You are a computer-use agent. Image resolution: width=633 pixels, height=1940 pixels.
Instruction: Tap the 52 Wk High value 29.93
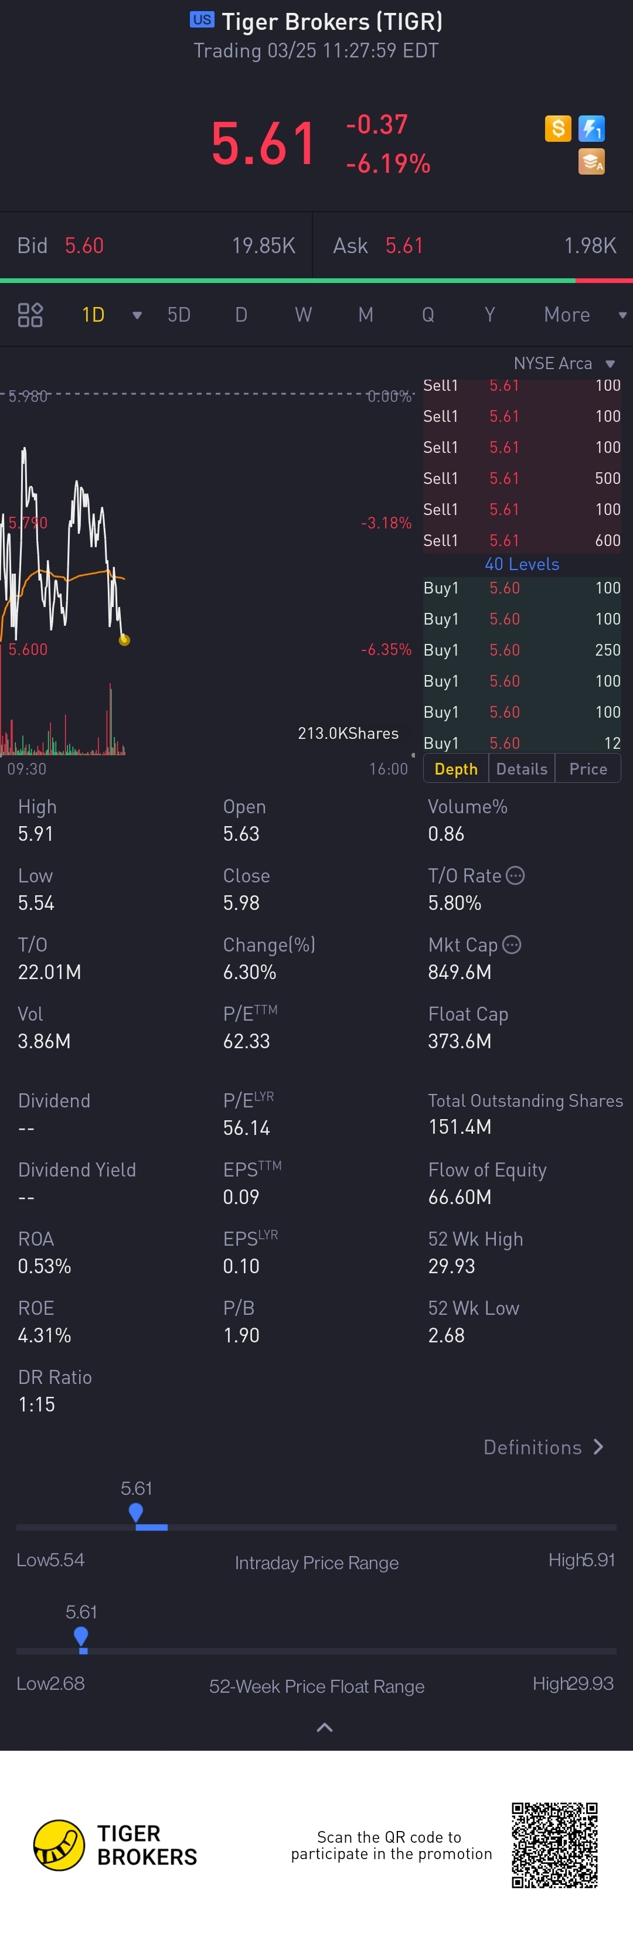[451, 1267]
